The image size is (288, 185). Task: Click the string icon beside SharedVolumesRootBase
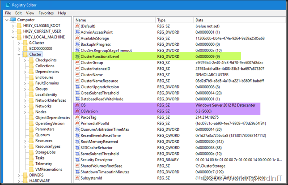pyautogui.click(x=77, y=166)
